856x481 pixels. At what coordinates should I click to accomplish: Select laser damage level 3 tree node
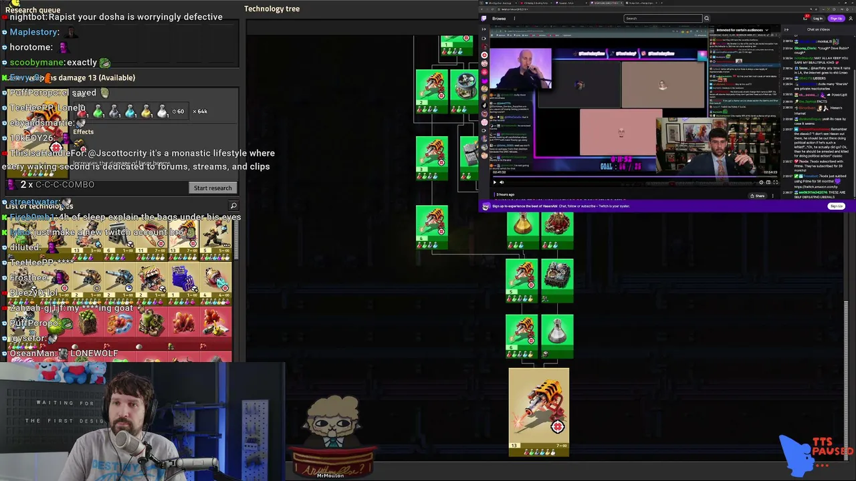click(432, 158)
